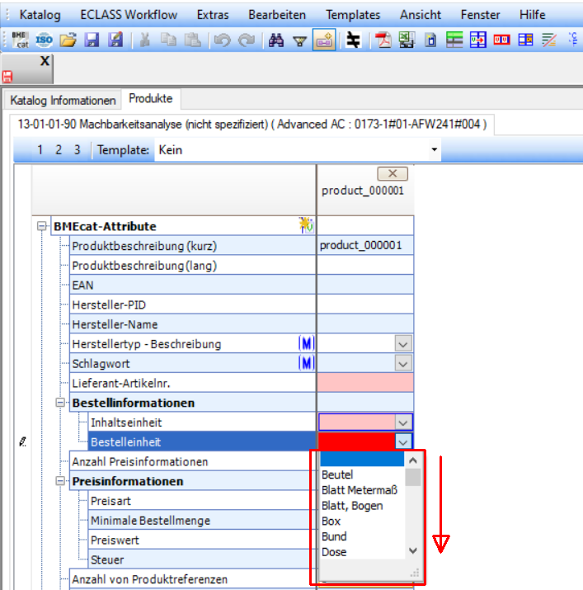Viewport: 583px width, 590px height.
Task: Choose Blatt, Bogen from the unit list
Action: pyautogui.click(x=362, y=506)
